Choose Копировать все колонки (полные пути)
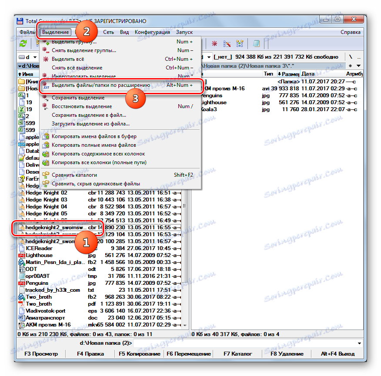 [120, 163]
